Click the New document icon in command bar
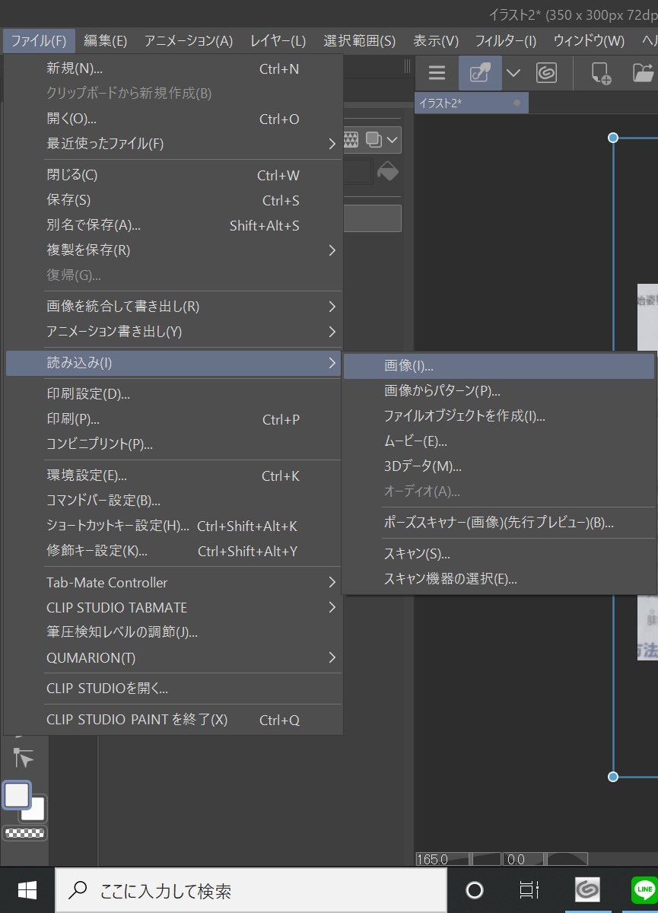658x913 pixels. pos(601,73)
